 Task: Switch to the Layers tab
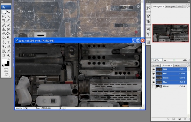[x=156, y=66]
